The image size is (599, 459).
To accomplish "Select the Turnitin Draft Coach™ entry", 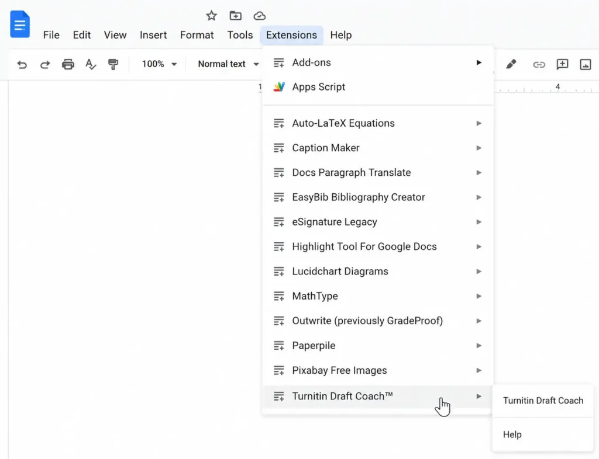I will coord(378,397).
